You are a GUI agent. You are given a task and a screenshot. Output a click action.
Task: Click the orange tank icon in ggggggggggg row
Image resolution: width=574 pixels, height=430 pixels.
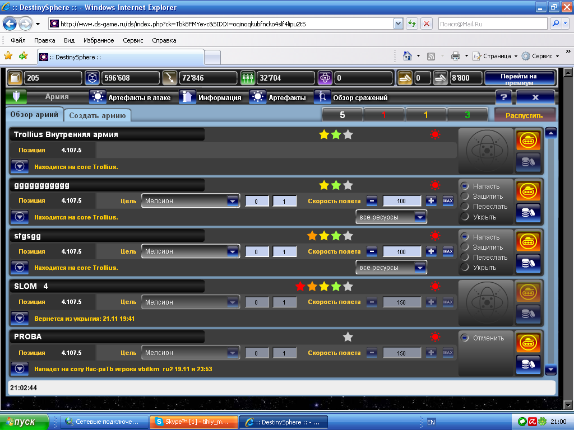(x=528, y=191)
